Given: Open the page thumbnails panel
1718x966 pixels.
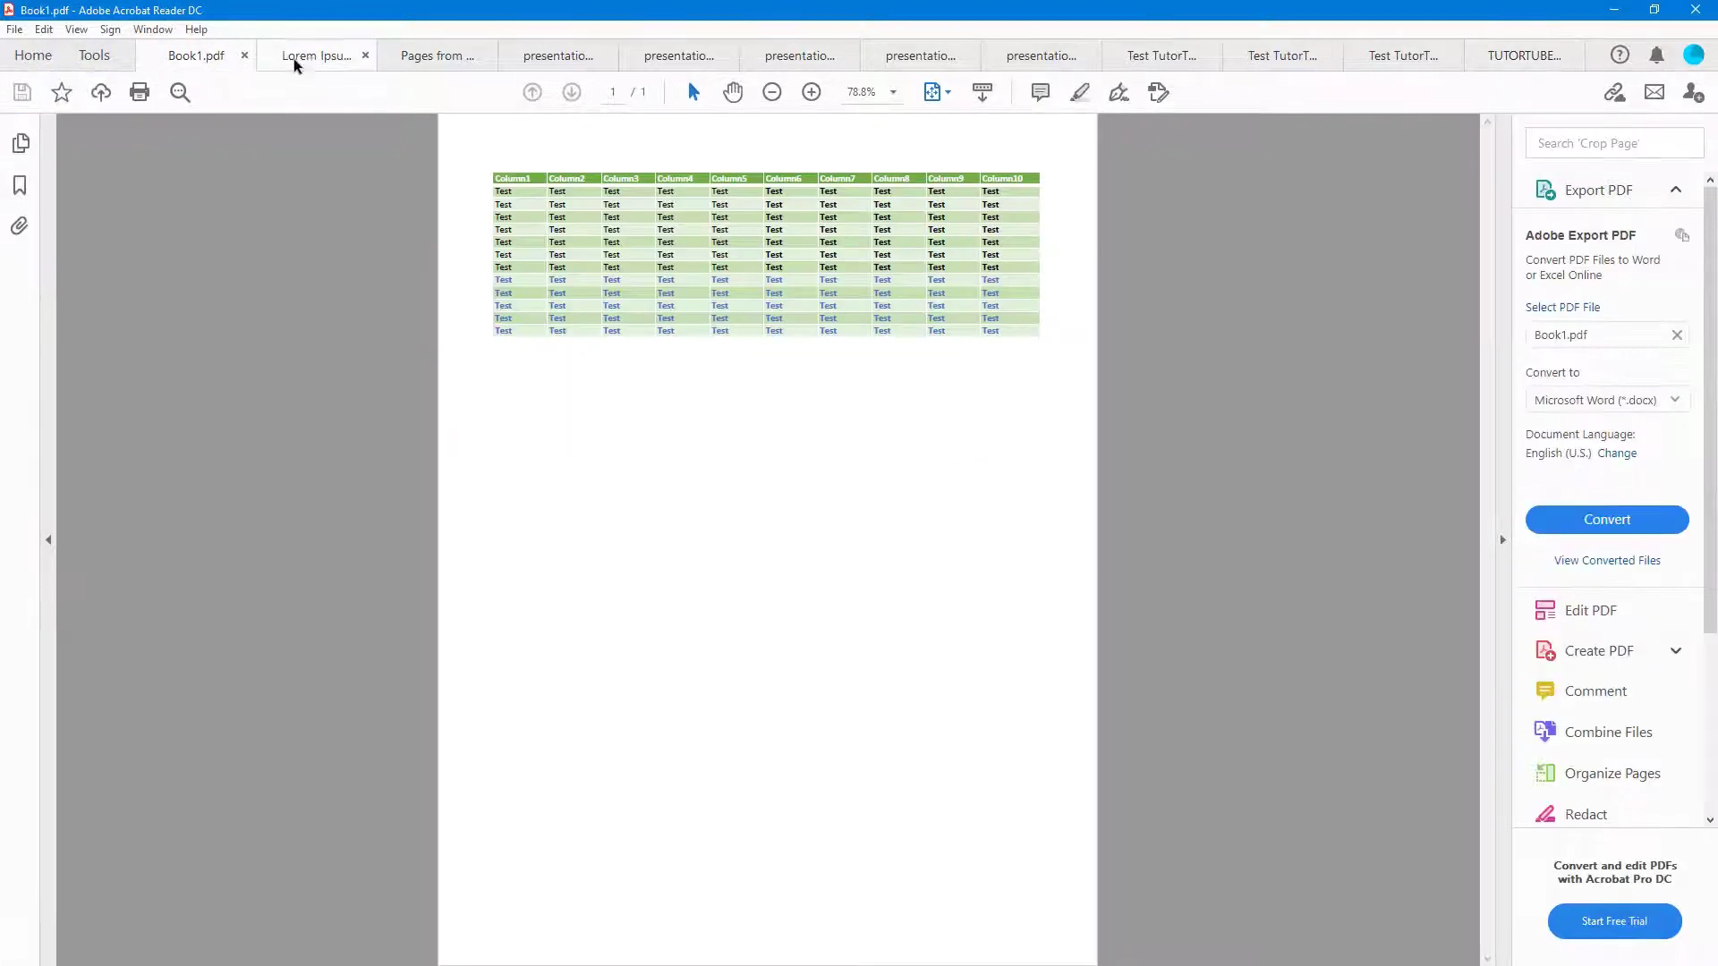Looking at the screenshot, I should 21,143.
